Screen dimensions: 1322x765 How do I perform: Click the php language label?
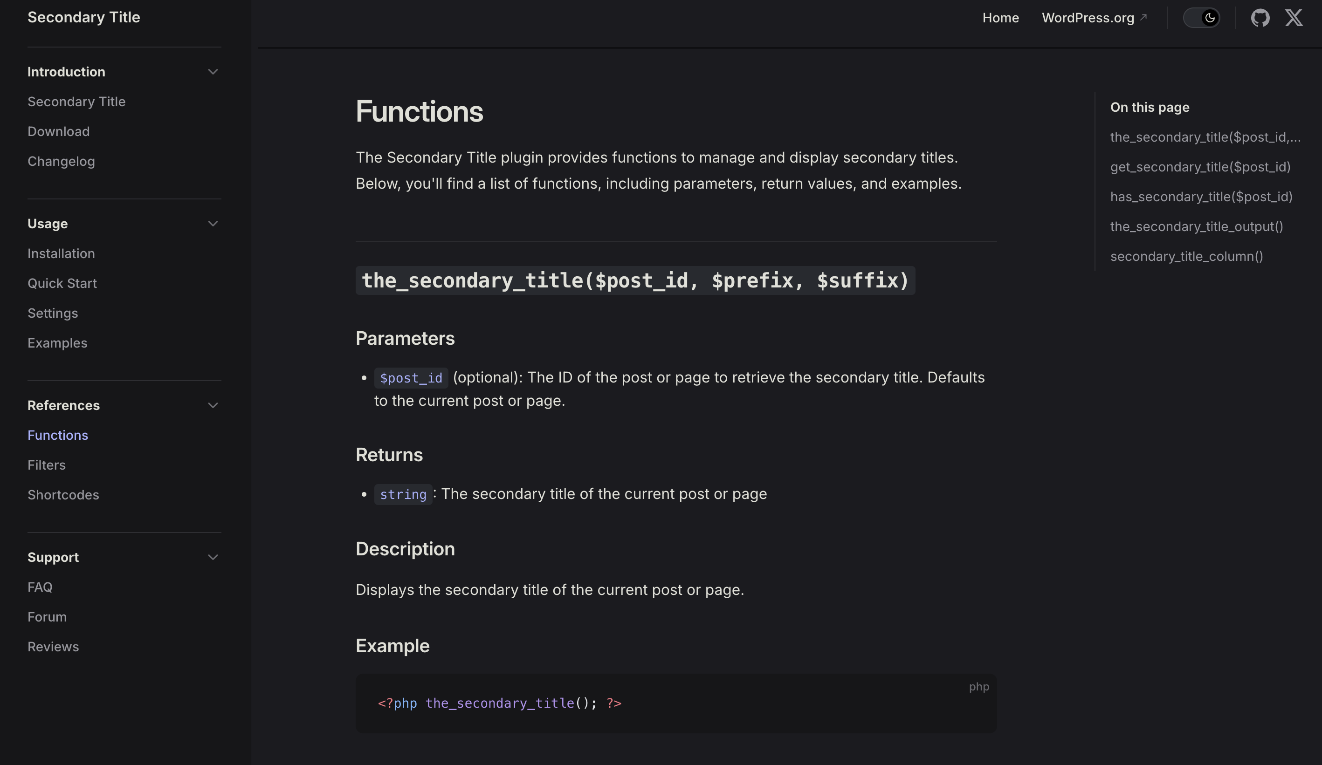(x=978, y=687)
